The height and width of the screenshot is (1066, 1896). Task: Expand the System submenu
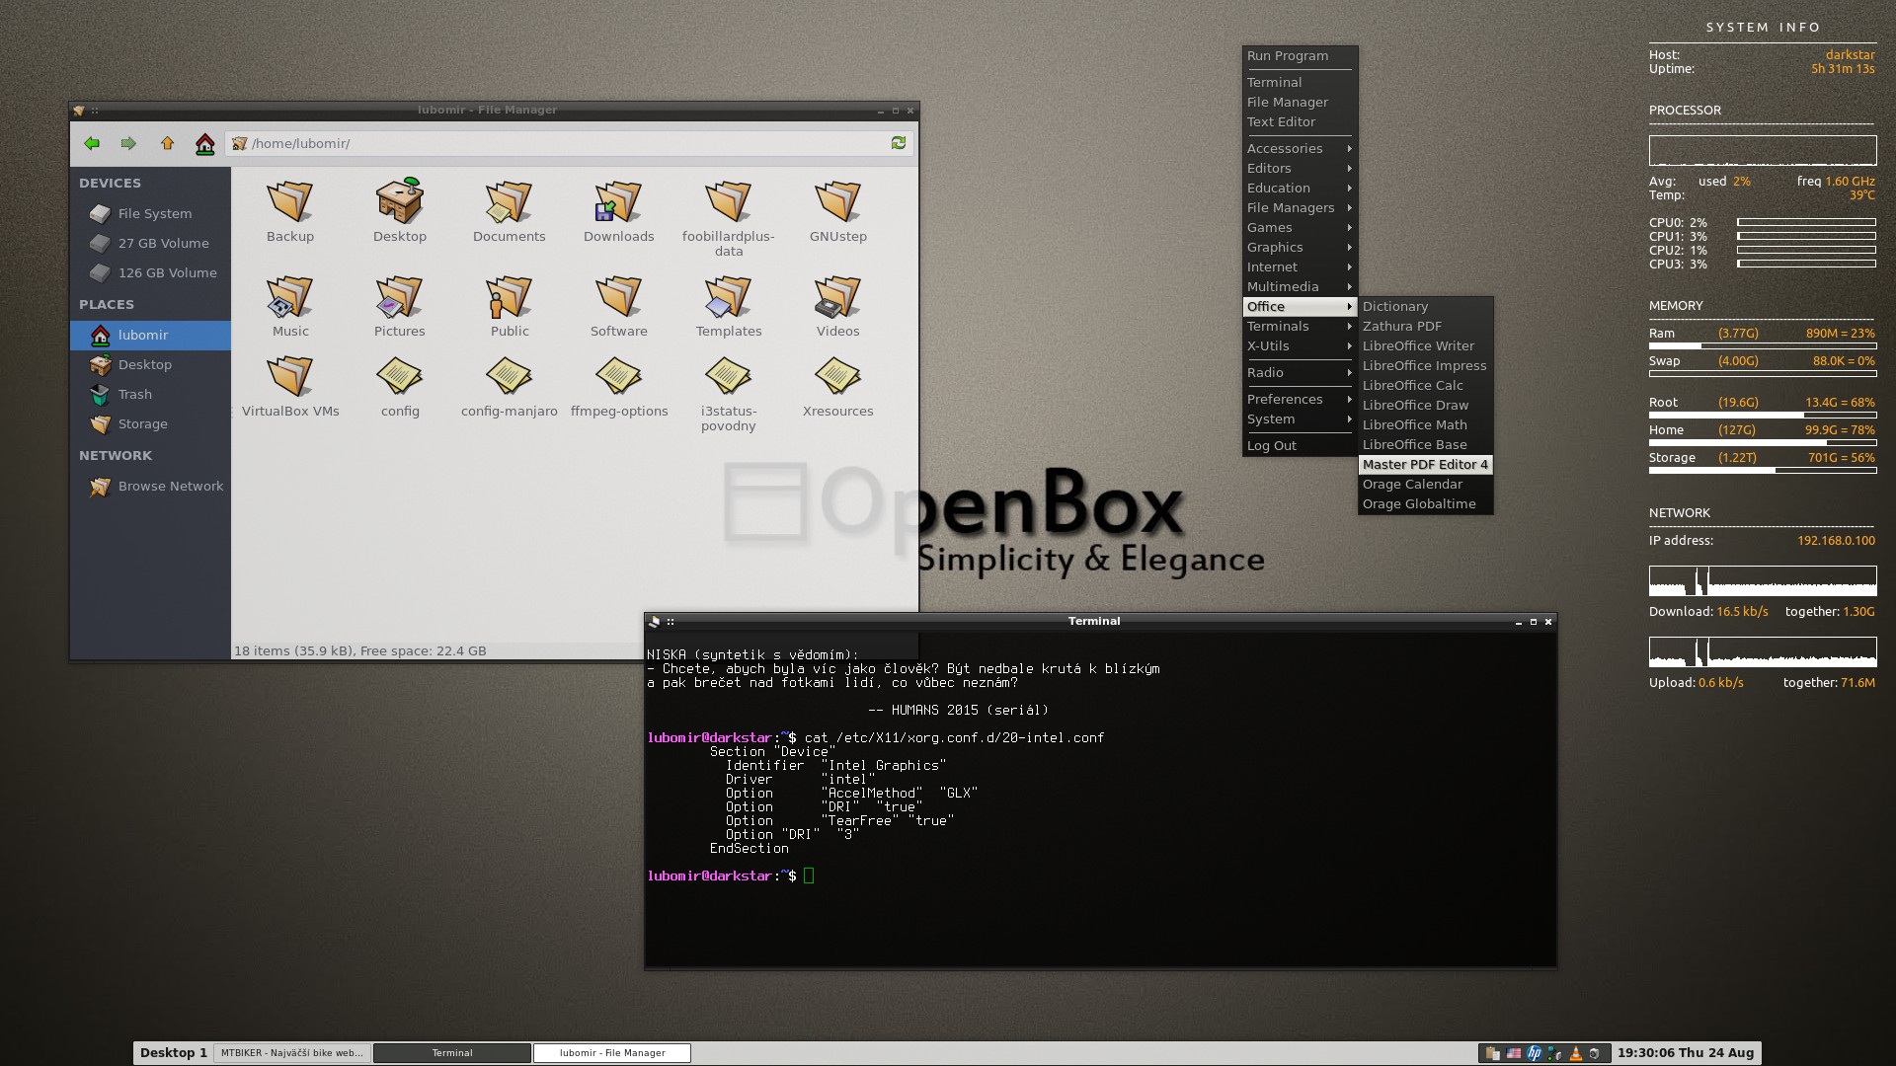(1300, 419)
